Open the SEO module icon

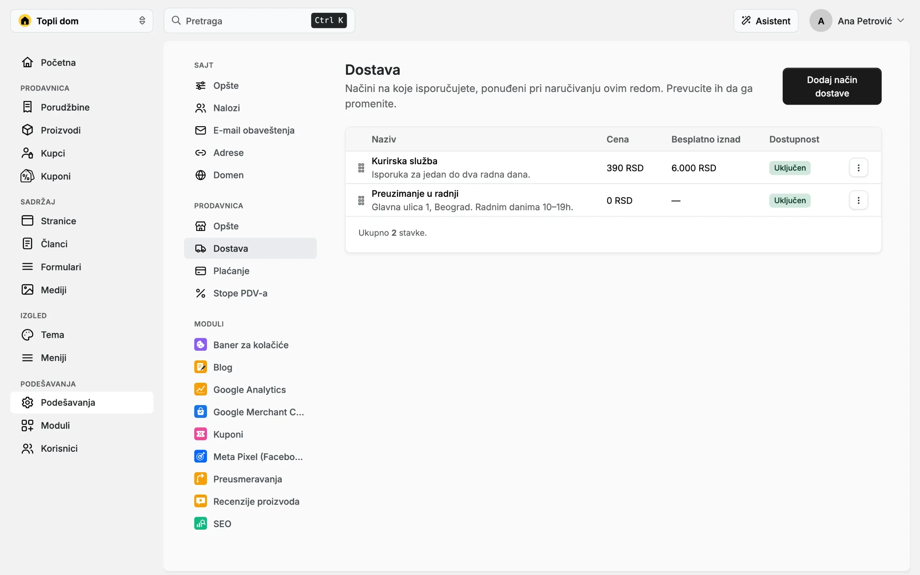tap(200, 523)
